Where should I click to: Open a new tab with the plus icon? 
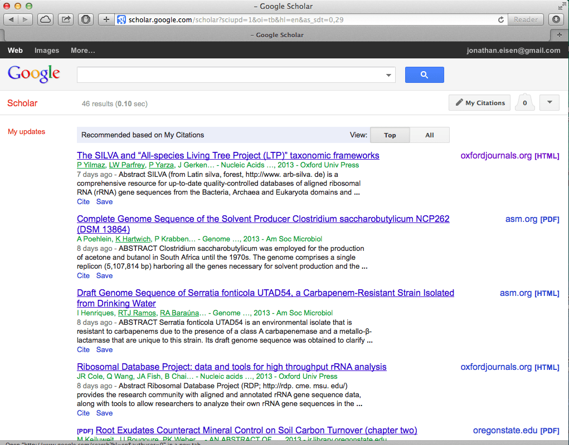[x=560, y=34]
